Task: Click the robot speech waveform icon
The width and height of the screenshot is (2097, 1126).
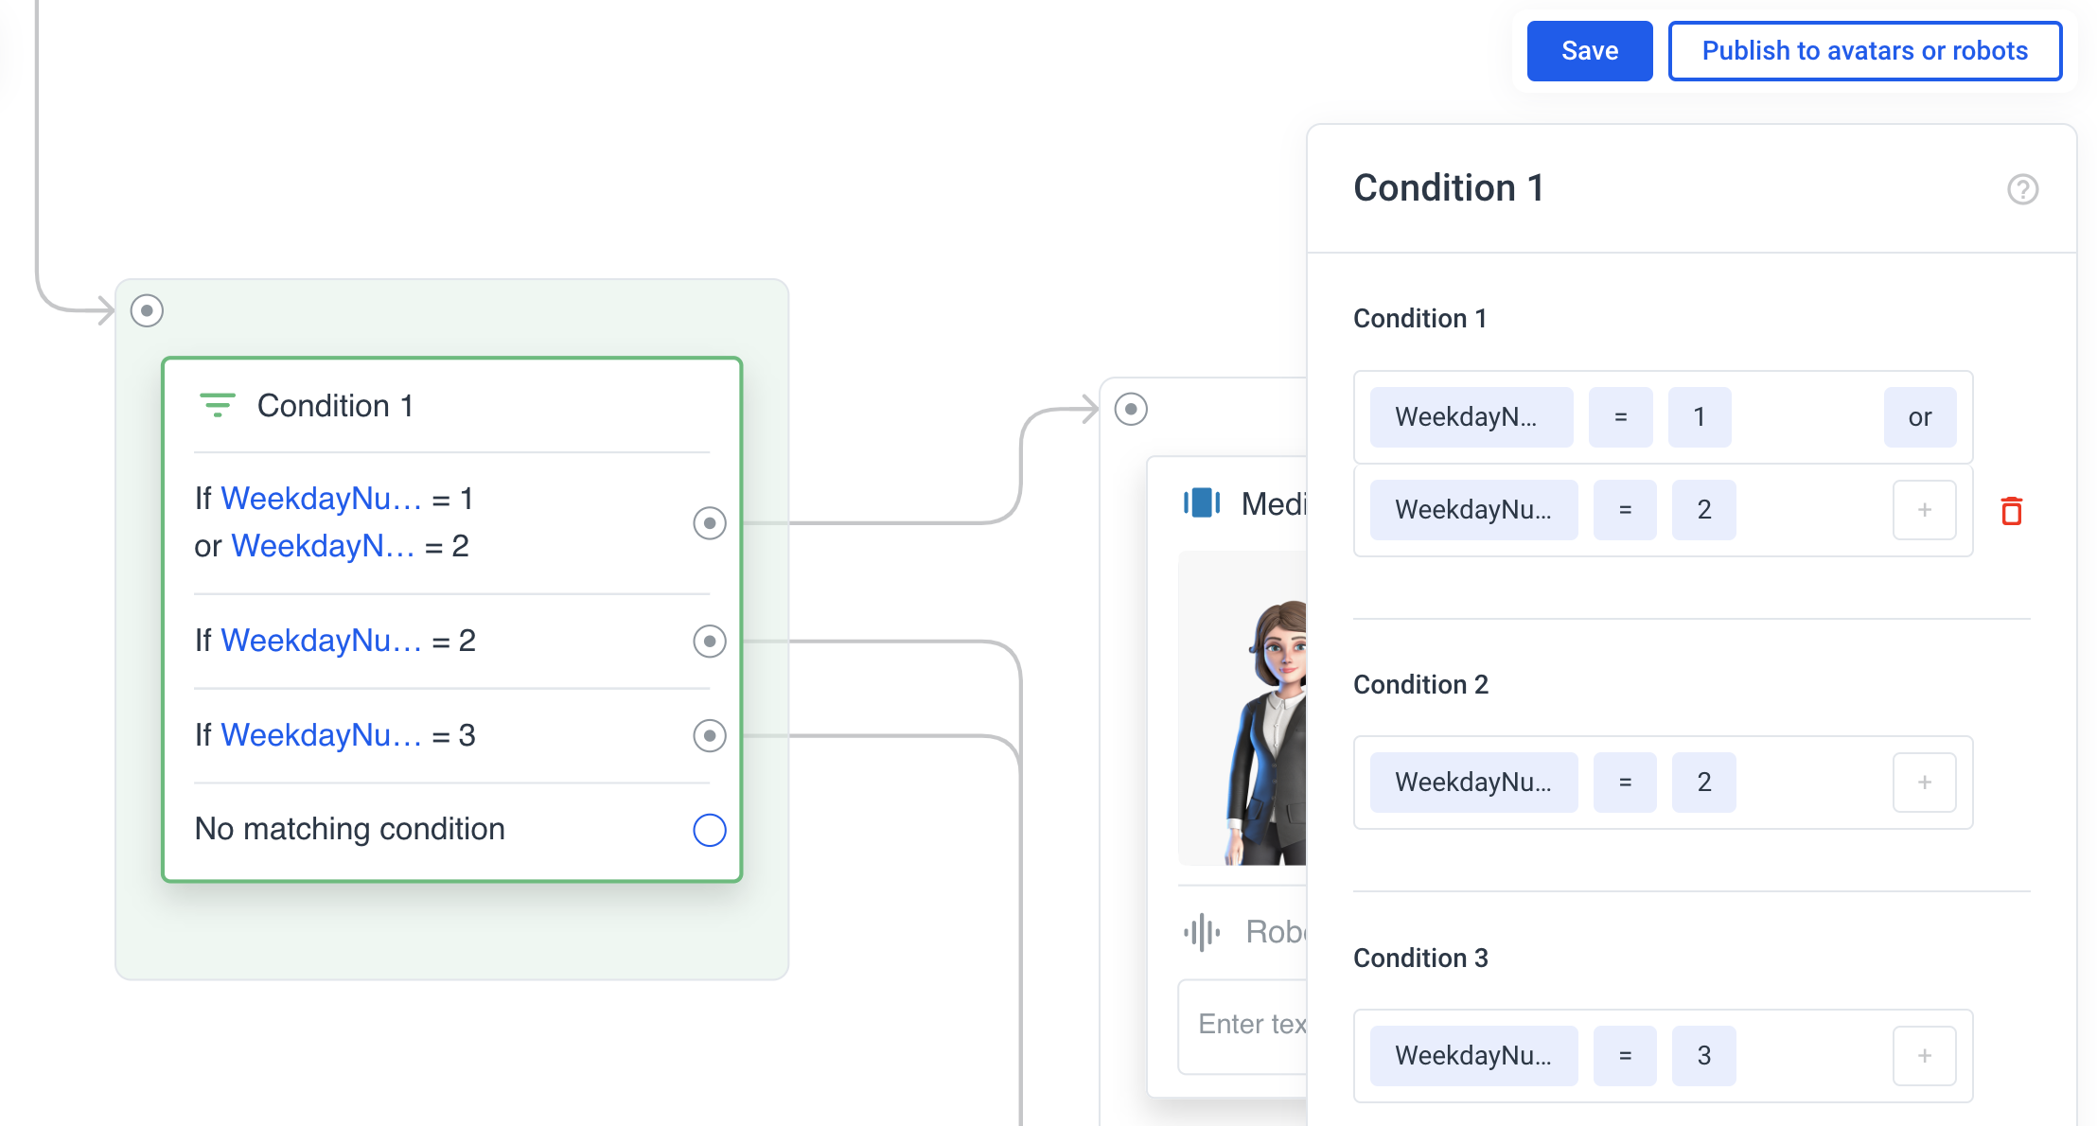Action: 1202,932
